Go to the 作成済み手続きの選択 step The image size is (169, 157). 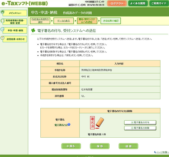click(x=40, y=20)
